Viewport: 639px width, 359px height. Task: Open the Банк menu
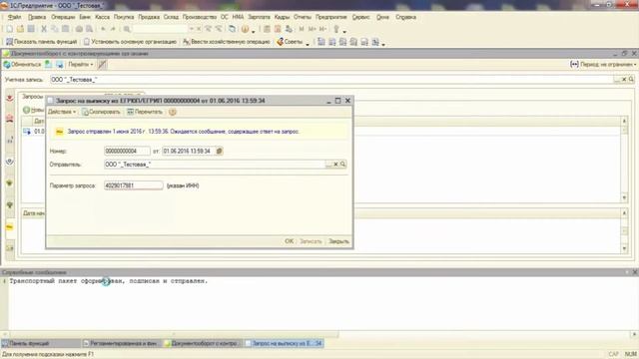click(85, 17)
